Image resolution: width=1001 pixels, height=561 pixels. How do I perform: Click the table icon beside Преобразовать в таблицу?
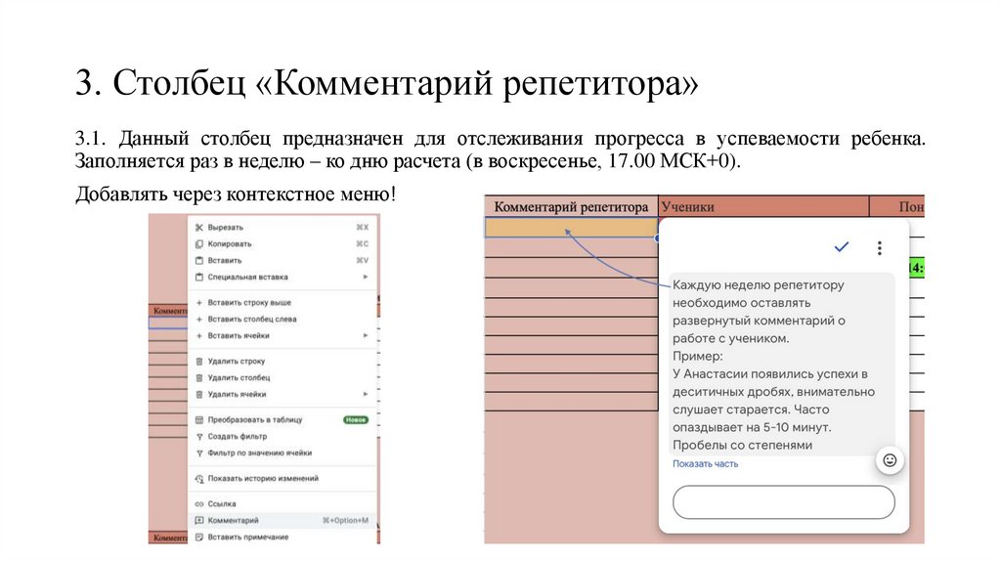(199, 420)
